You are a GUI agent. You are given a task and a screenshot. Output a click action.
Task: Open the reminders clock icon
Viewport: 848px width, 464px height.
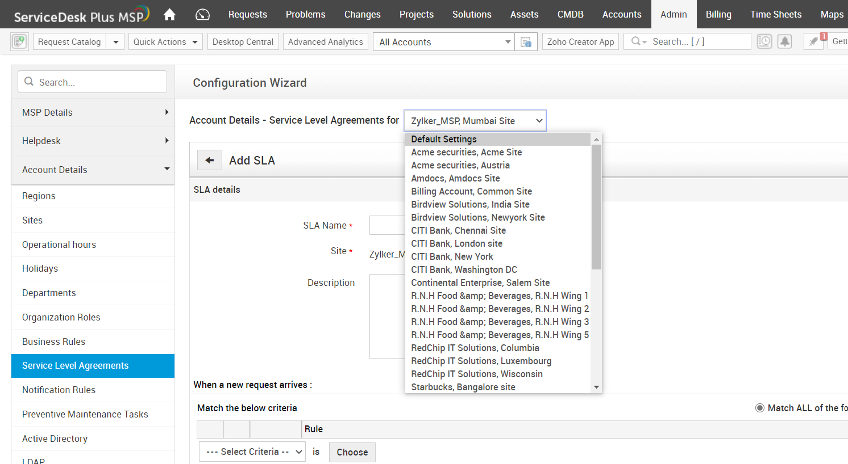764,41
